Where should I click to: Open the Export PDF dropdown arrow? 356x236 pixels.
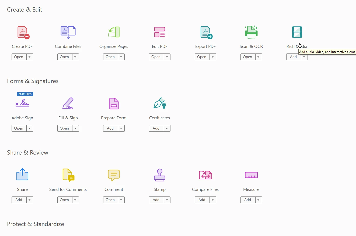coord(213,57)
